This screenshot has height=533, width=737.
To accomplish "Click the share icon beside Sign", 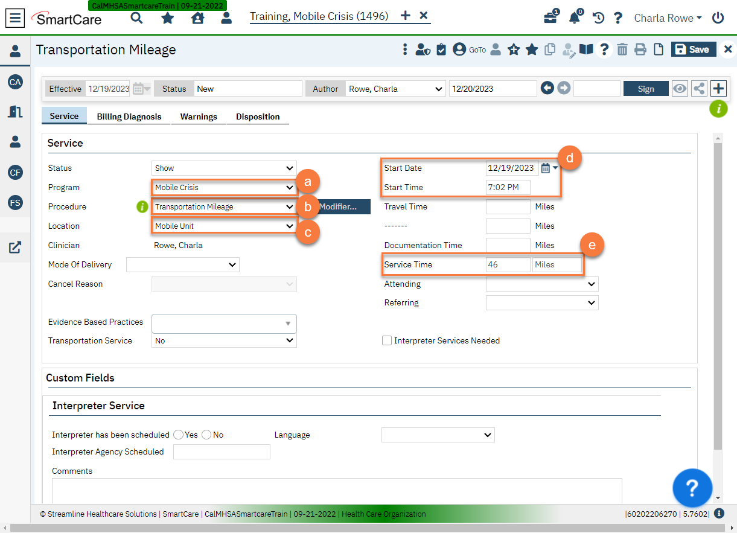I will coord(699,89).
